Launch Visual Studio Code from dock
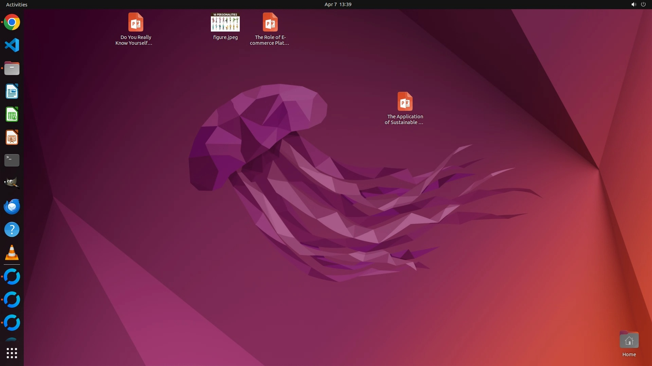652x366 pixels. (12, 45)
